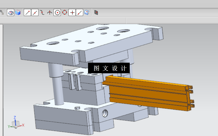
Task: Click the blue selection box cube icon
Action: point(18,12)
